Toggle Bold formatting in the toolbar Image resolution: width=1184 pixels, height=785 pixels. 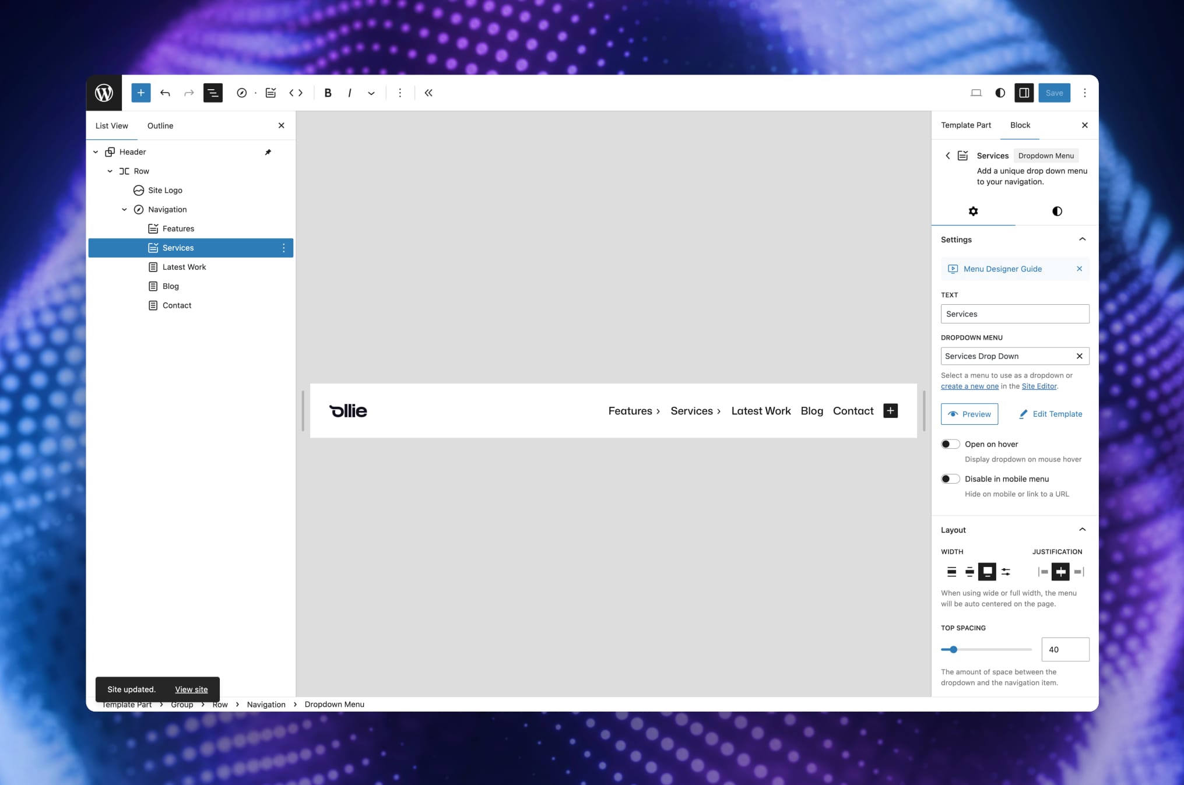click(328, 93)
